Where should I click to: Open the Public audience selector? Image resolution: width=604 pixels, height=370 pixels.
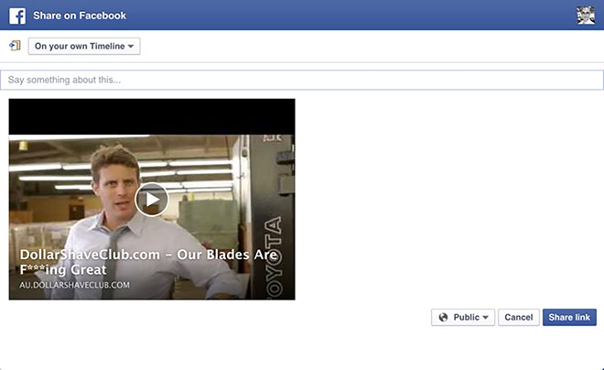pos(463,317)
